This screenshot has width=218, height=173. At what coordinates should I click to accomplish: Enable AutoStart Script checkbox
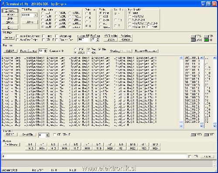[x=17, y=40]
